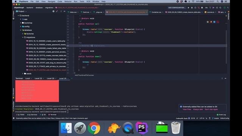The width and height of the screenshot is (242, 136).
Task: Open Trash in the Dock
Action: coord(175,128)
